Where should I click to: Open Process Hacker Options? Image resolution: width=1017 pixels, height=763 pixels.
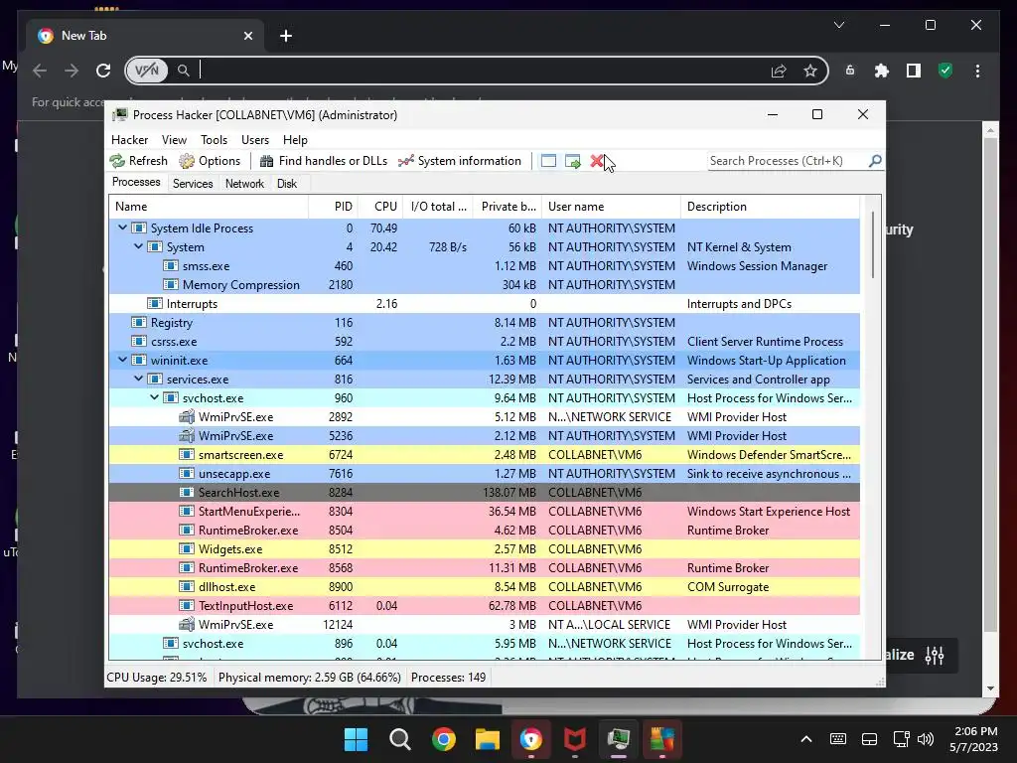coord(210,161)
